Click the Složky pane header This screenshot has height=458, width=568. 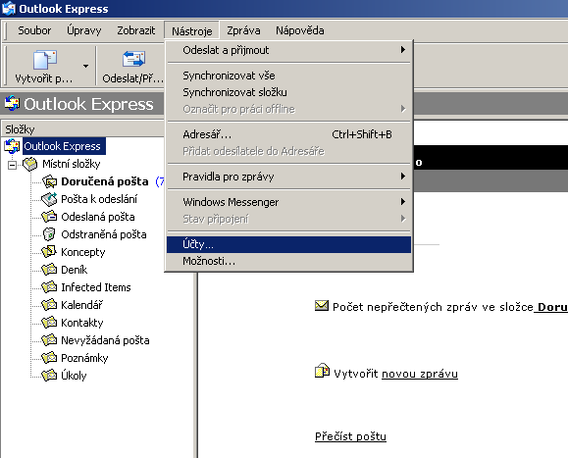[x=82, y=129]
